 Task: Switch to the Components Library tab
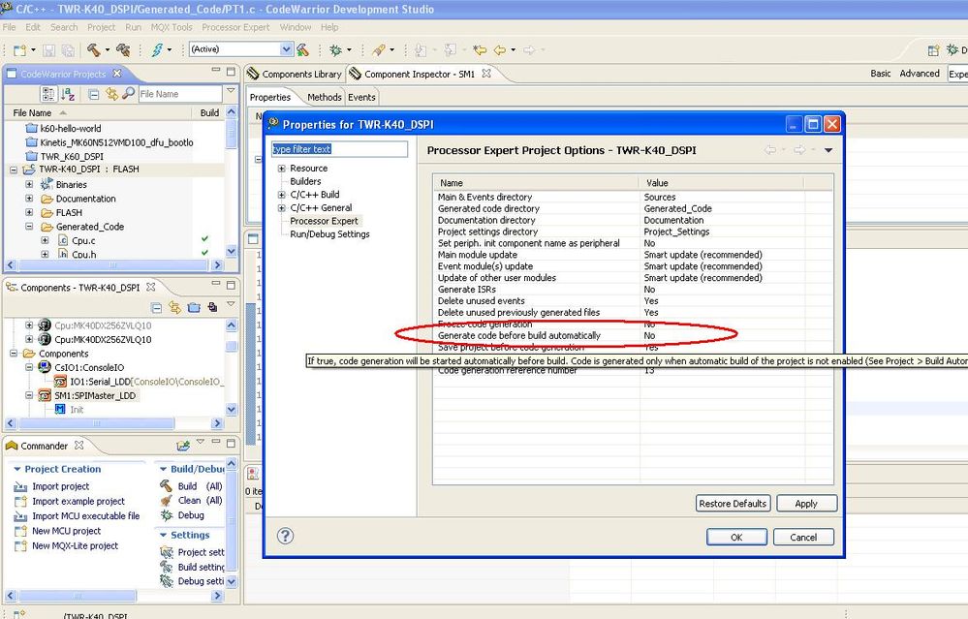coord(295,74)
